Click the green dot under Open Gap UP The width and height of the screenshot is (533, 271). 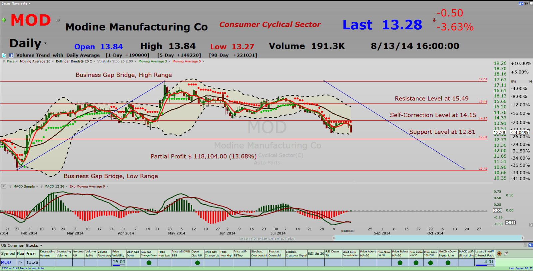198,263
